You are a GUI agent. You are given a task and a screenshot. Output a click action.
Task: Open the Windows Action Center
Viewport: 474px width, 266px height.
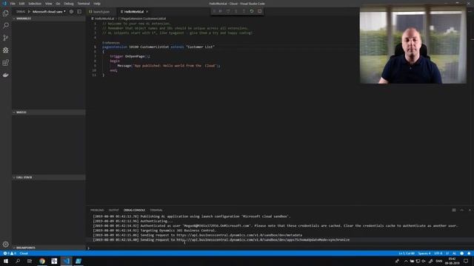(466, 261)
